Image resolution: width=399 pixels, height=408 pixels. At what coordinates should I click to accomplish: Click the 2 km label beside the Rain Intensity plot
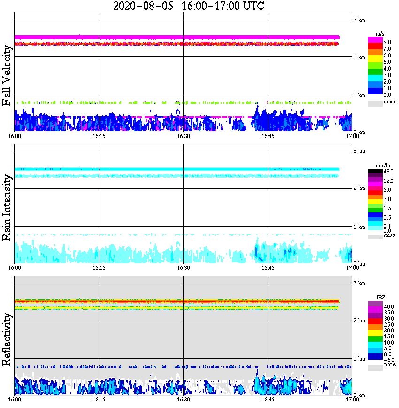pos(359,188)
